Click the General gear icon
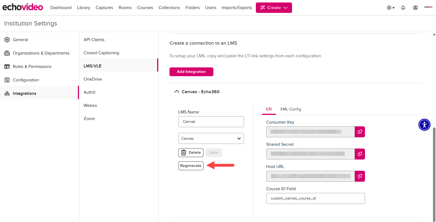The image size is (436, 222). (7, 40)
